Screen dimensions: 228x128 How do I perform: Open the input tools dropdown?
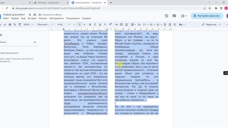182,25
